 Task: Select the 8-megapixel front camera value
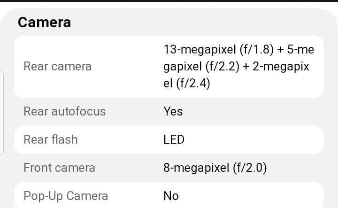(x=196, y=168)
